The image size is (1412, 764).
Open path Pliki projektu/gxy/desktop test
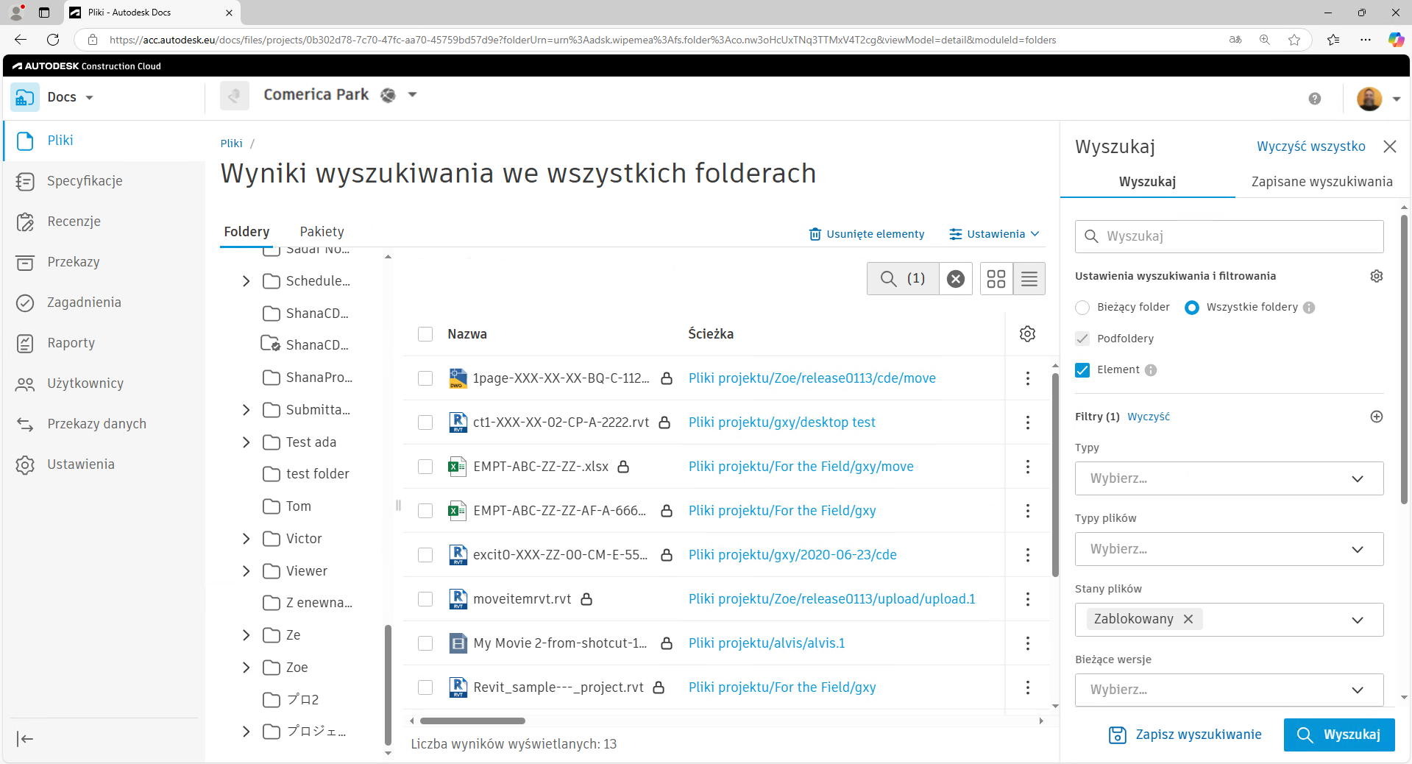[781, 422]
